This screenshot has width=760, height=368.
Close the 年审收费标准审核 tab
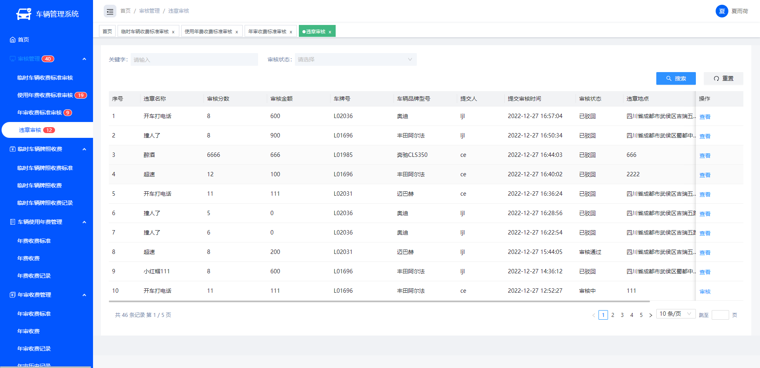coord(291,32)
